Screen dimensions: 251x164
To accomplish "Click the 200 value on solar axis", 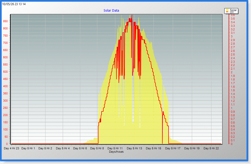I will (5, 115).
